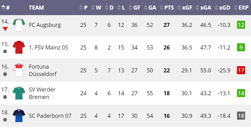Click green EXP badge 12 for Augsburg
Image resolution: width=251 pixels, height=128 pixels.
(241, 25)
